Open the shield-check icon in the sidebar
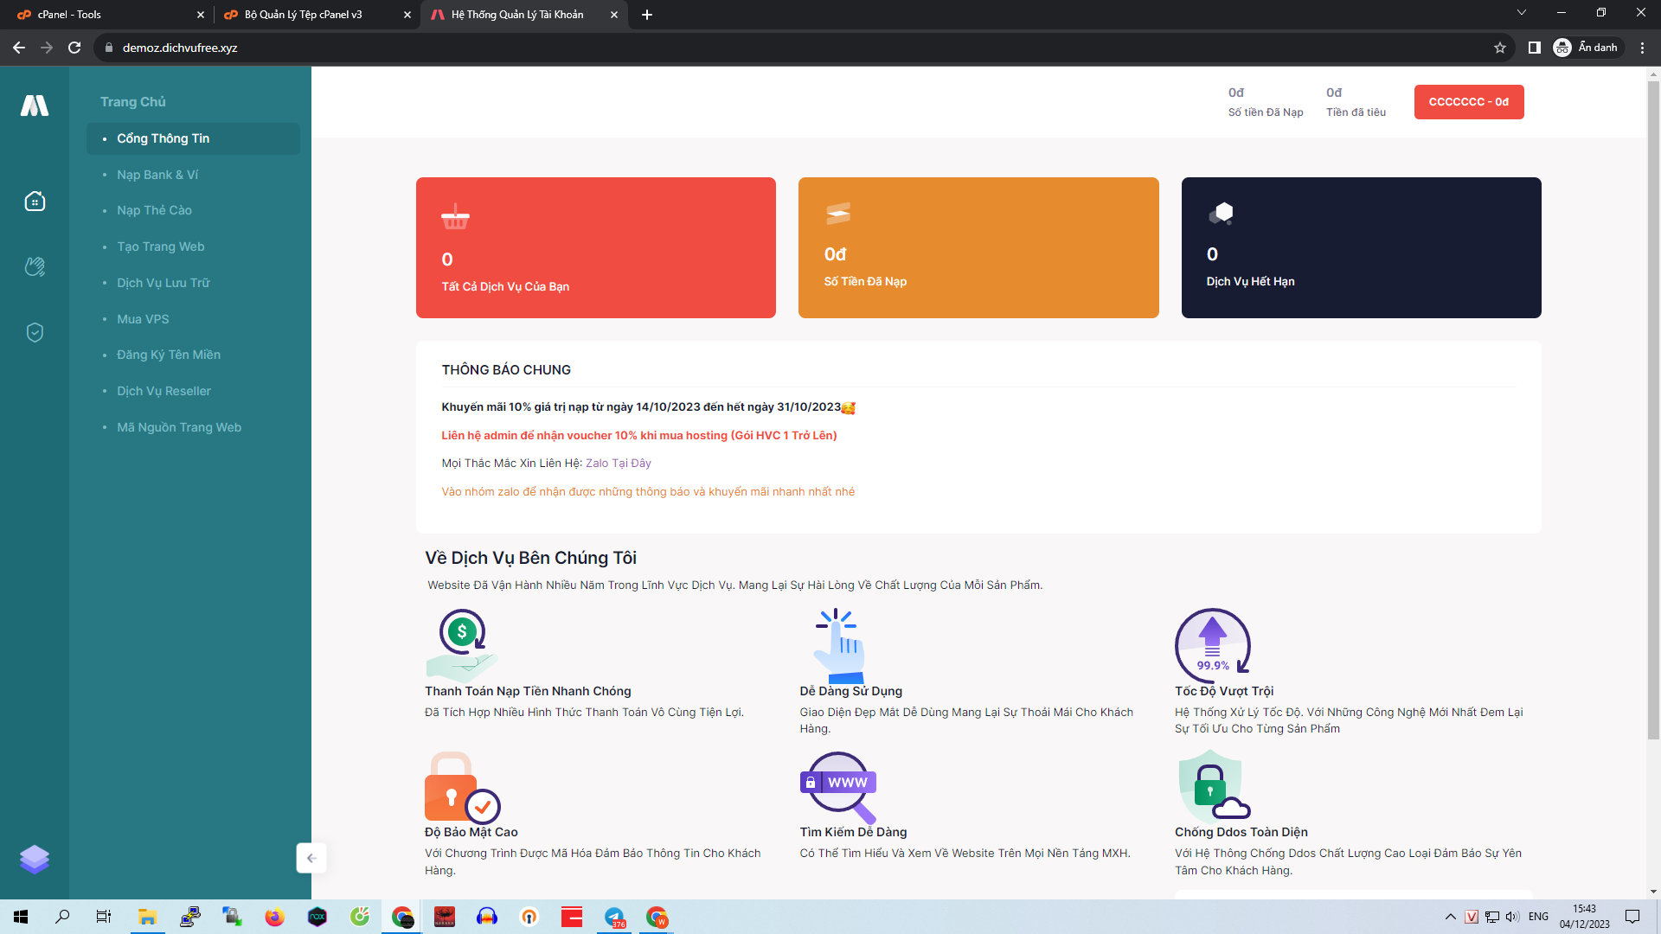This screenshot has width=1661, height=934. [35, 332]
